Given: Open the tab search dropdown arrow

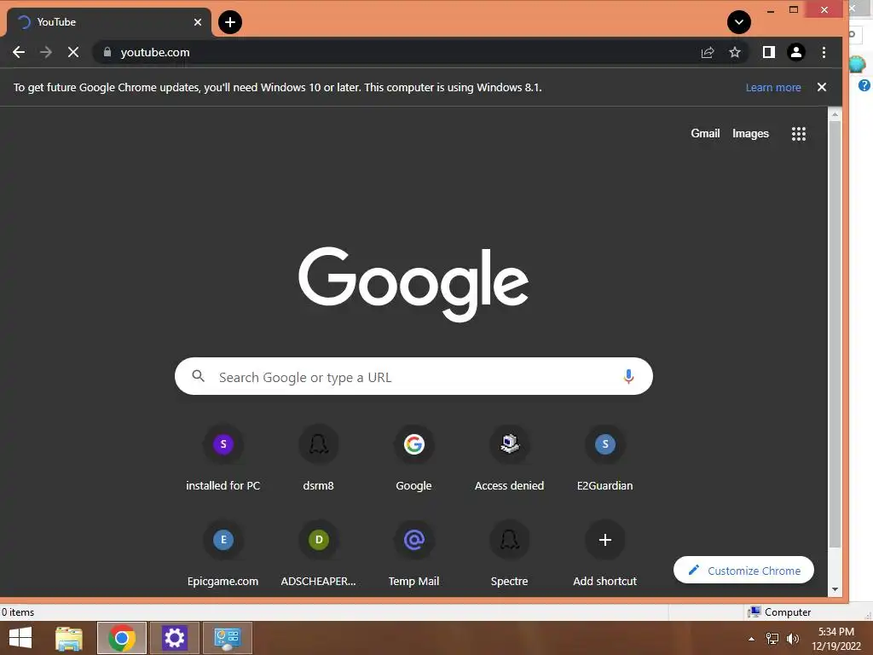Looking at the screenshot, I should click(x=739, y=22).
